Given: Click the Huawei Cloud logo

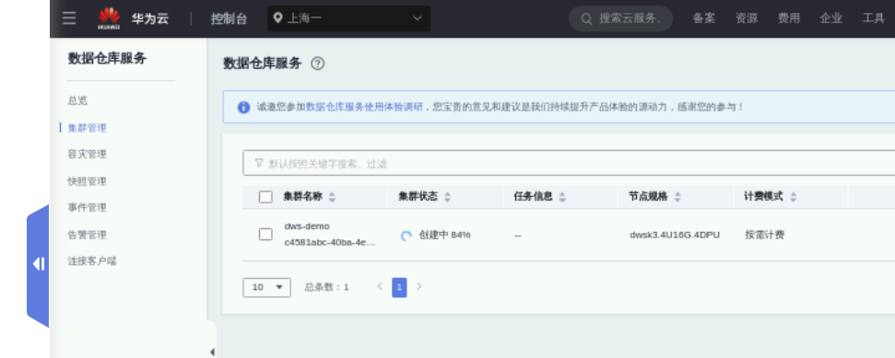Looking at the screenshot, I should [109, 18].
